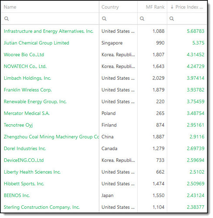The image size is (213, 218).
Task: Click price index value 4.31452
Action: [196, 54]
